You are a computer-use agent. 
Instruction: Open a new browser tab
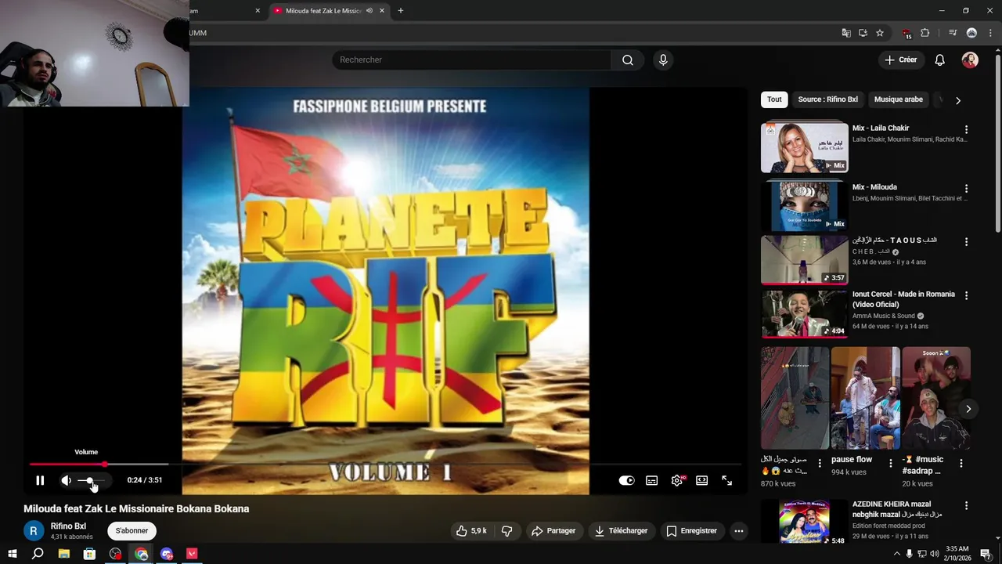pos(401,11)
